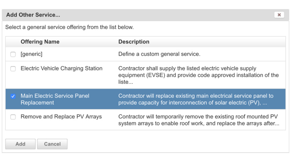
Task: Click the Cancel button
Action: tap(52, 144)
